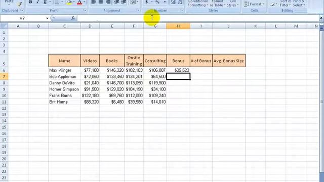Select the Onsite Training header cell
This screenshot has height=182, width=324.
(134, 61)
